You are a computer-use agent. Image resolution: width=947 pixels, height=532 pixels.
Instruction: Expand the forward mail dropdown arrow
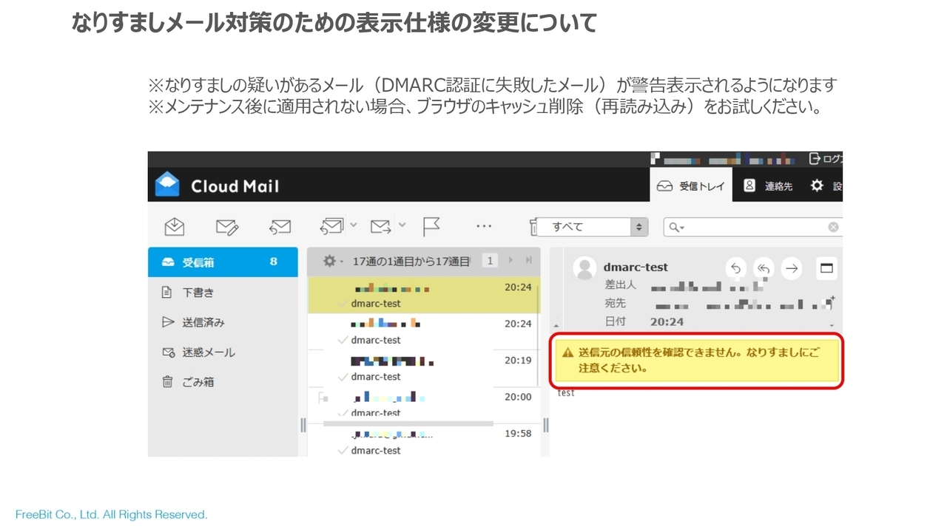(x=402, y=225)
